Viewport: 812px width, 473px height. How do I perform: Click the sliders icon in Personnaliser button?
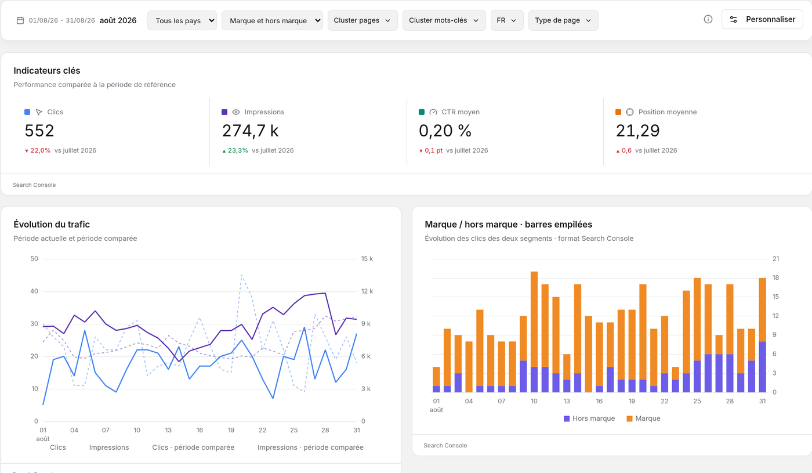pos(734,19)
